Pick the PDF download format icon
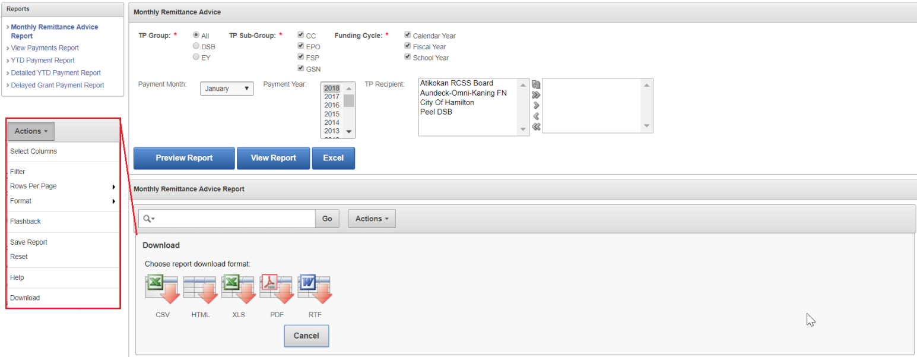The height and width of the screenshot is (357, 917). [277, 289]
